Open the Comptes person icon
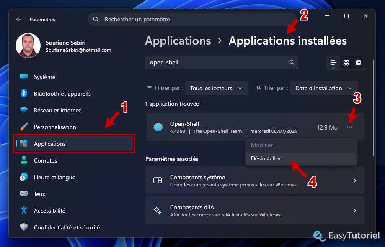Image resolution: width=385 pixels, height=247 pixels. pyautogui.click(x=24, y=160)
